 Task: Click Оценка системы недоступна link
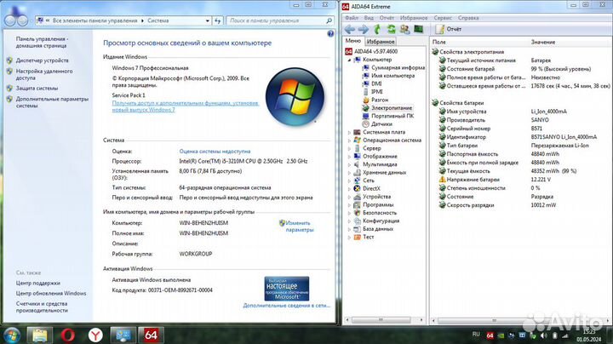(x=215, y=152)
